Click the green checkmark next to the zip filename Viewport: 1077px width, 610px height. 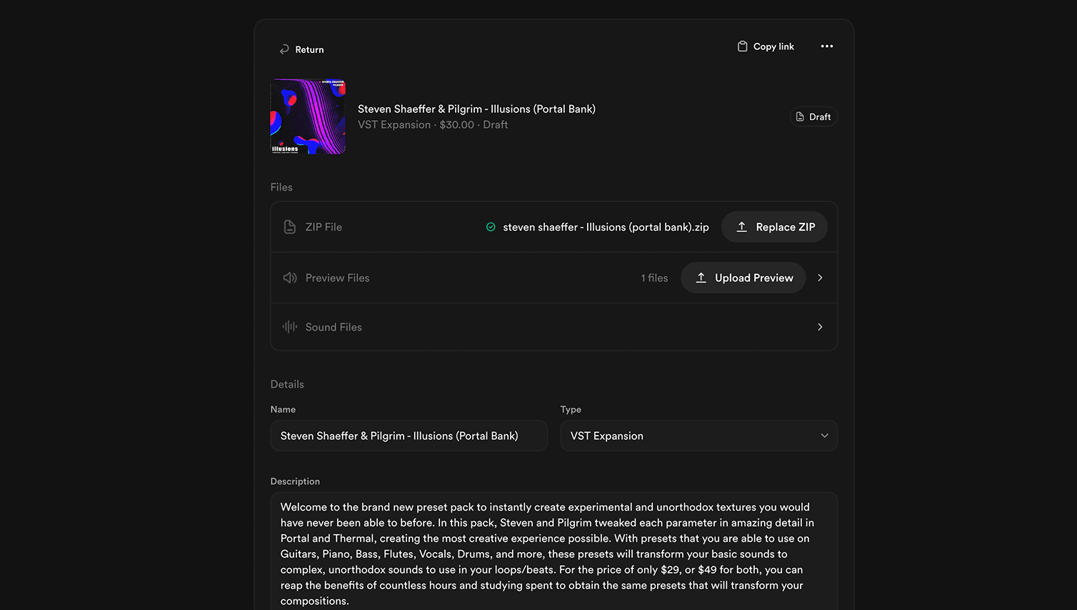click(x=491, y=226)
